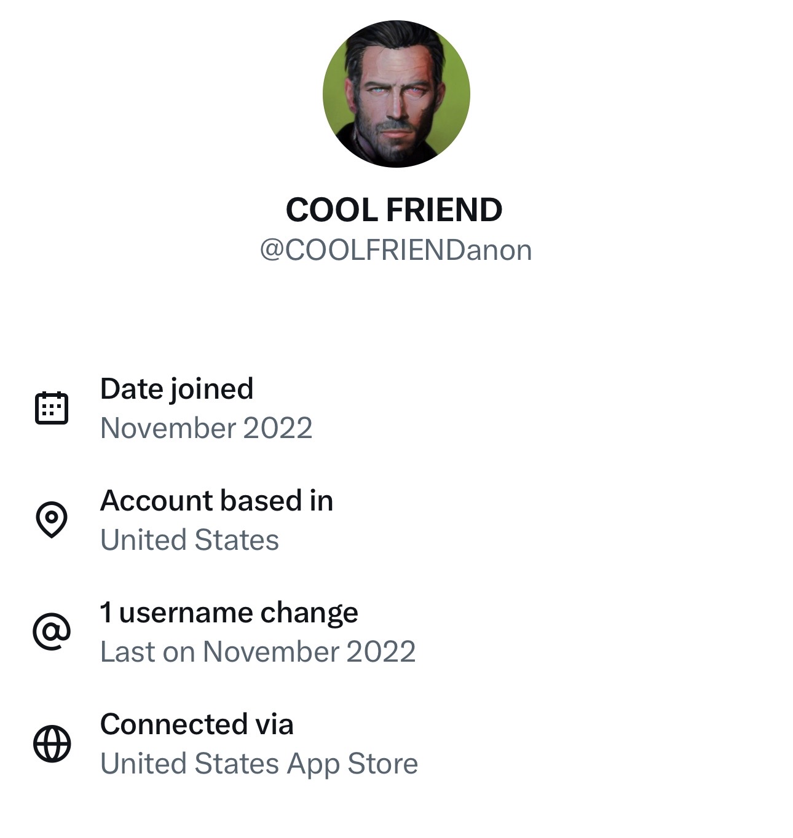Click the word COOL in display name

point(331,210)
